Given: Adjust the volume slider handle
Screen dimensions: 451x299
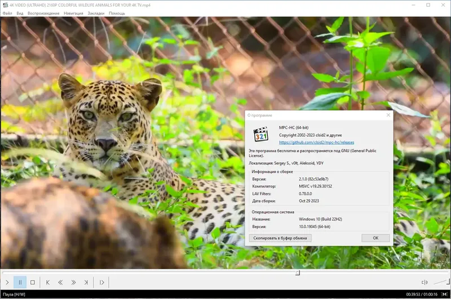Looking at the screenshot, I should tap(448, 282).
